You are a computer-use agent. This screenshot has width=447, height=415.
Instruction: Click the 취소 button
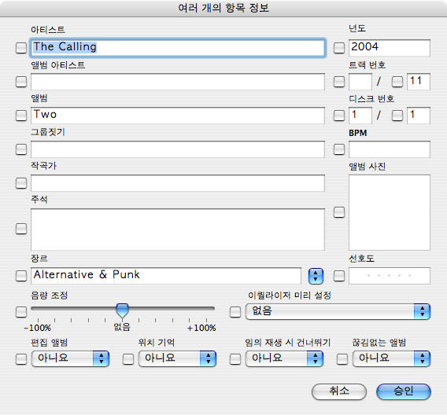pos(339,391)
